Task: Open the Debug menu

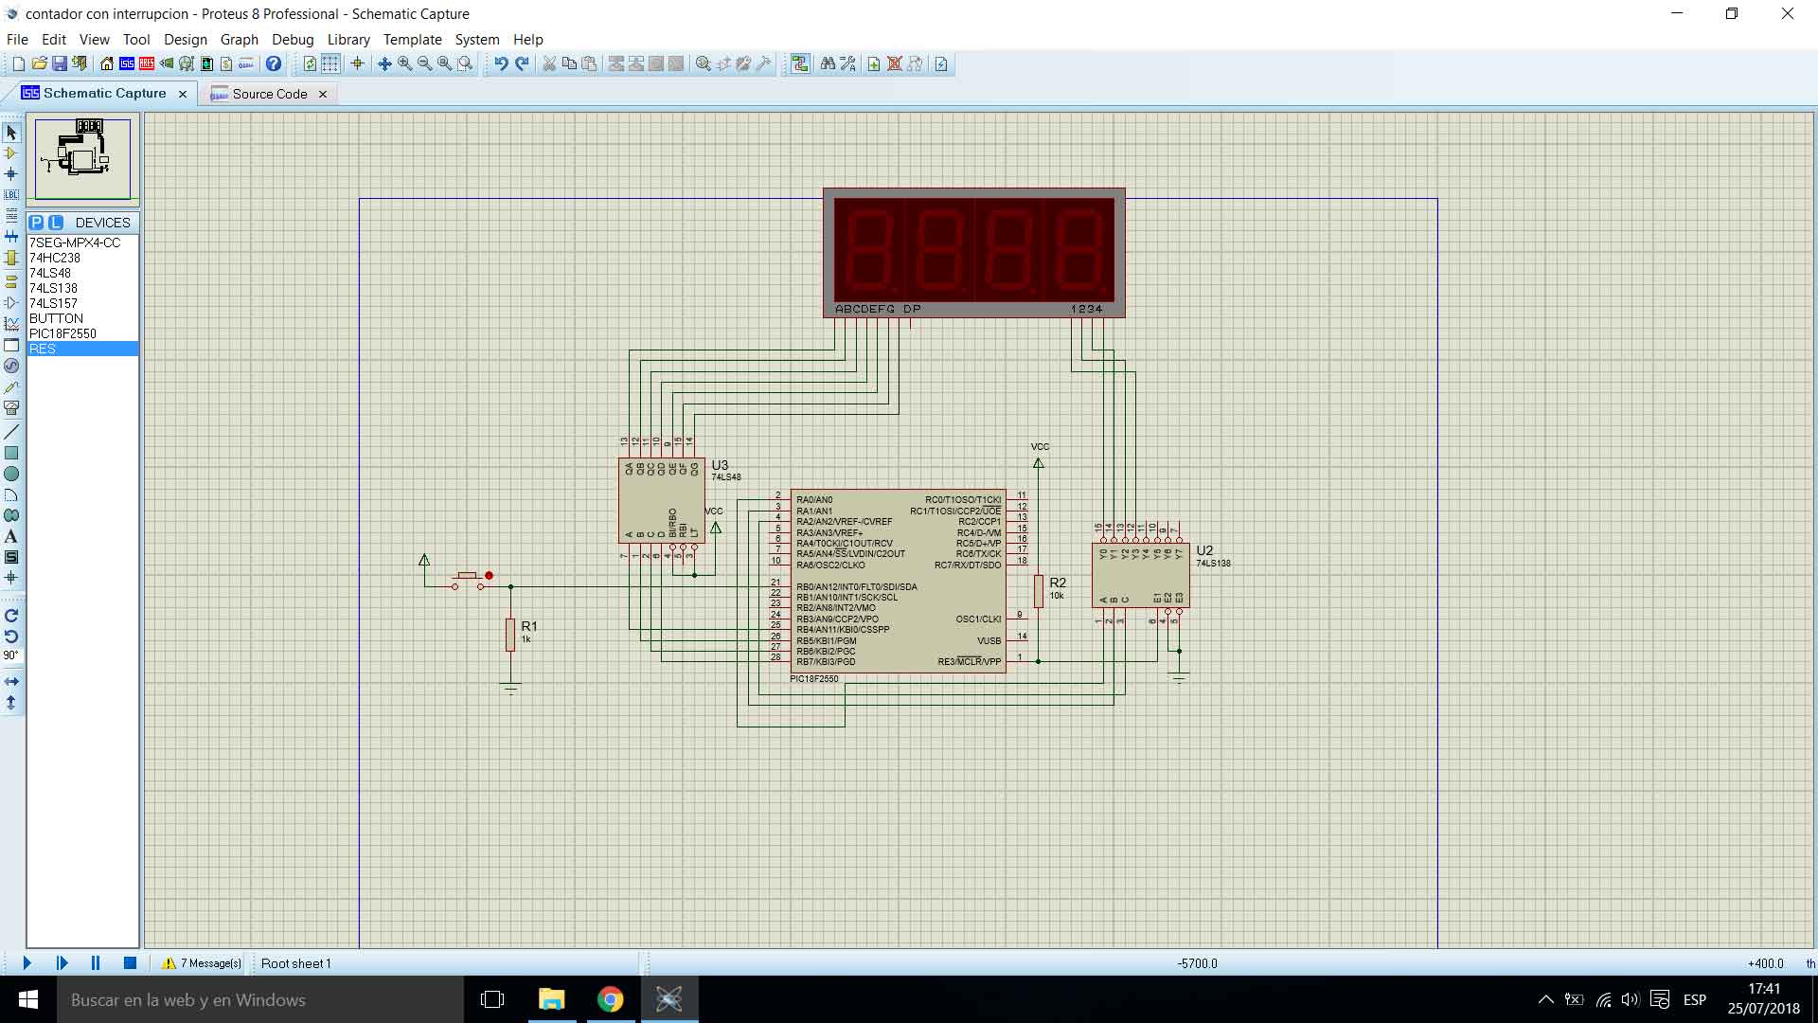Action: (293, 40)
